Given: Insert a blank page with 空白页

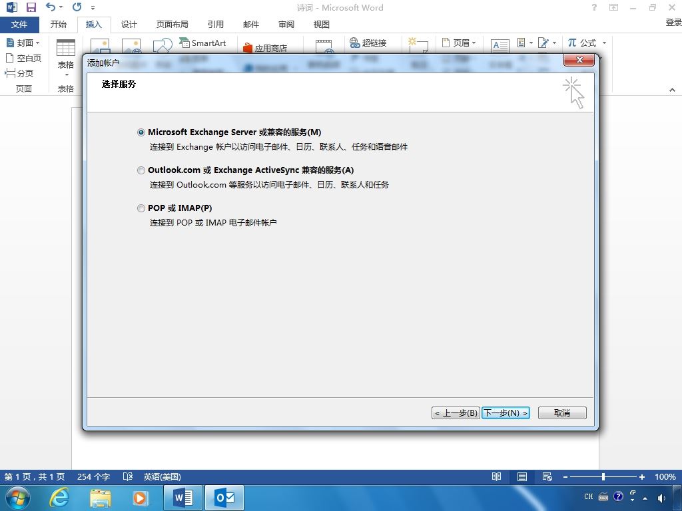Looking at the screenshot, I should point(23,58).
